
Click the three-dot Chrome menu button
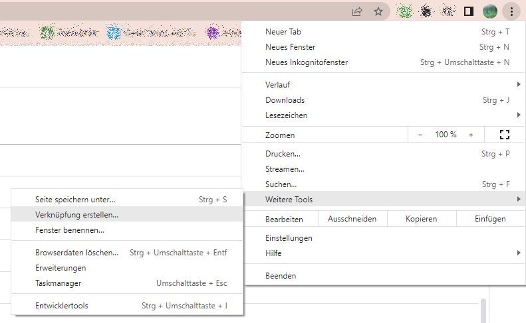(511, 12)
